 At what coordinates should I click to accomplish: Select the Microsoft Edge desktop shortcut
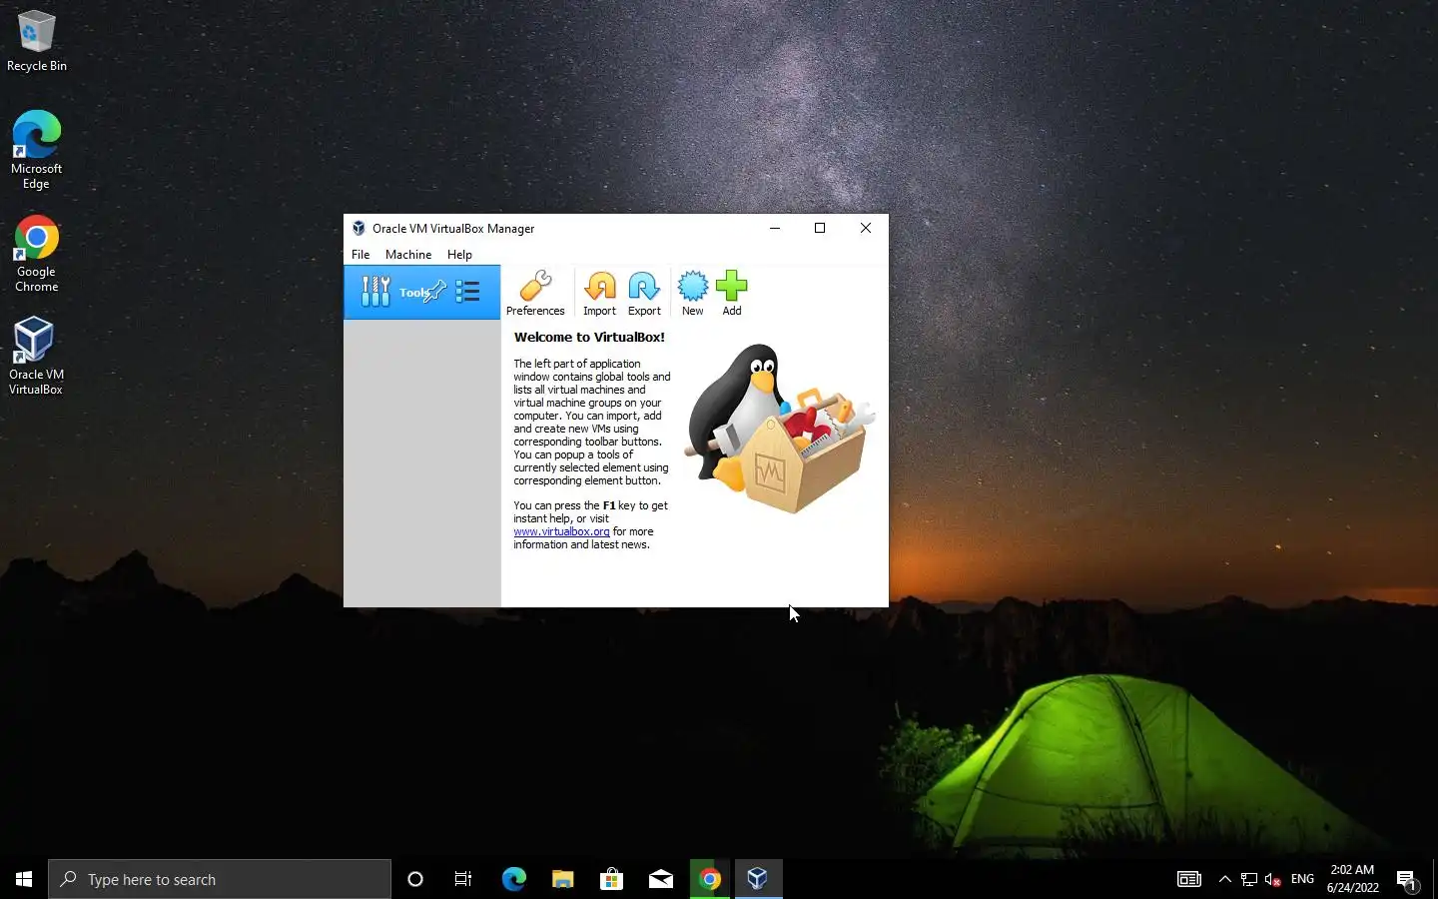[x=37, y=150]
